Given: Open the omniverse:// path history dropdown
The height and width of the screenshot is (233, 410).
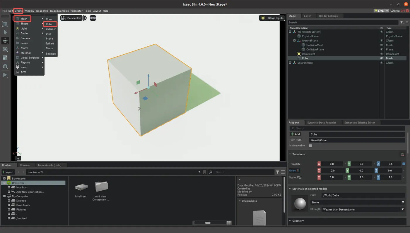Looking at the screenshot, I should pyautogui.click(x=199, y=172).
